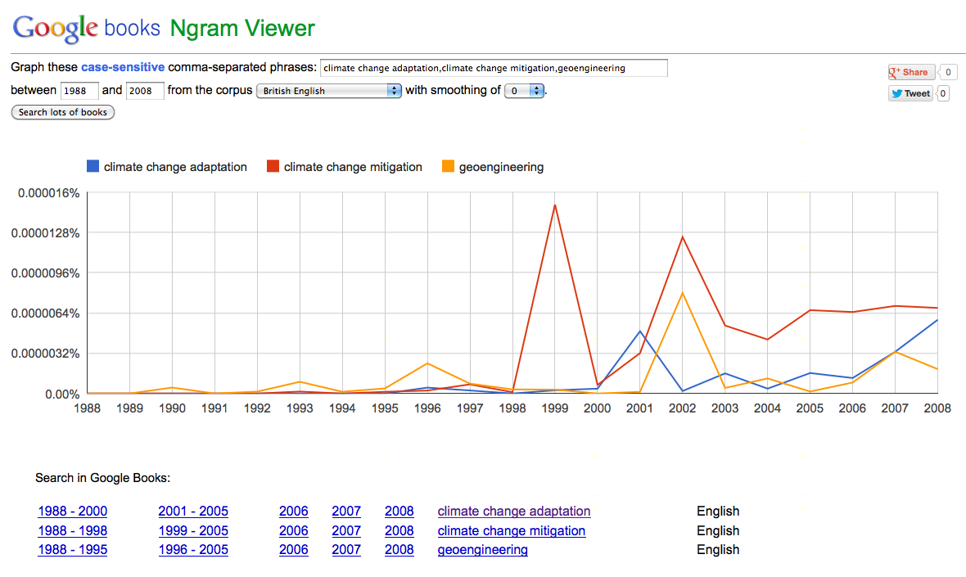The image size is (966, 577).
Task: Click the orange geoengineering legend swatch
Action: (x=448, y=167)
